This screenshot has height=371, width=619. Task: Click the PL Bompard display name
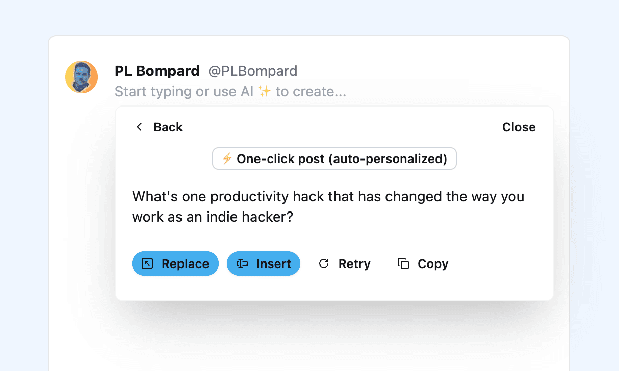(157, 71)
